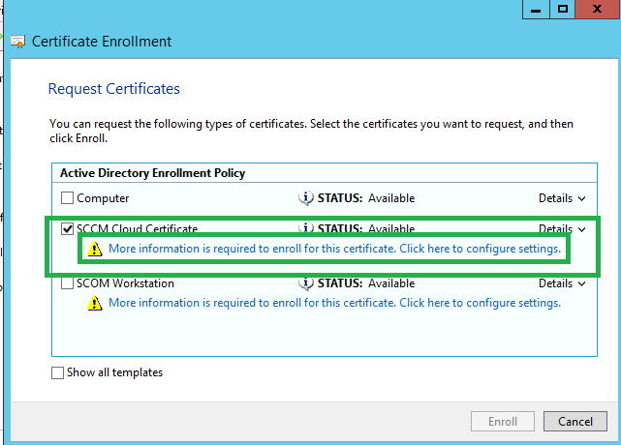Click warning icon under SCCM Cloud Certificate
Screen dimensions: 621x445
[x=95, y=249]
